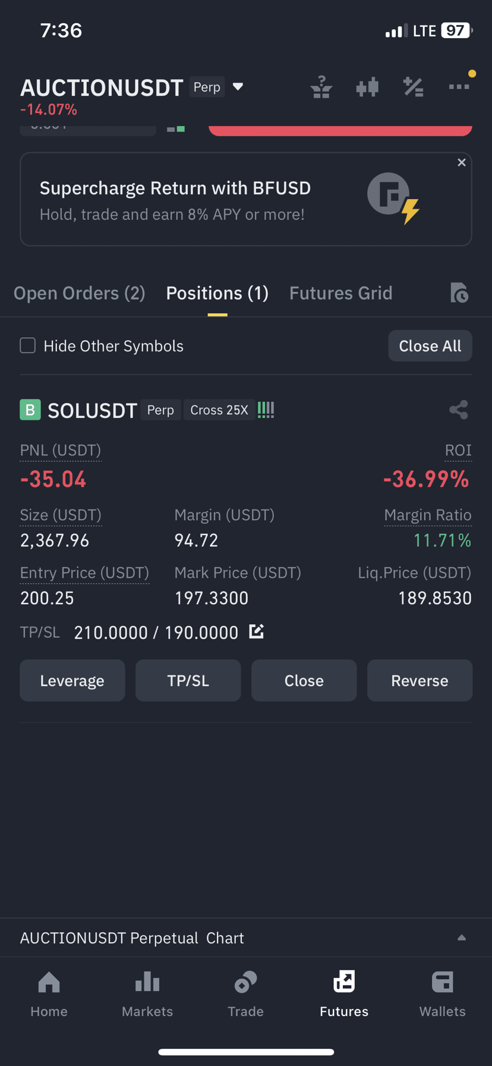Open the percentage calculator icon

click(413, 87)
